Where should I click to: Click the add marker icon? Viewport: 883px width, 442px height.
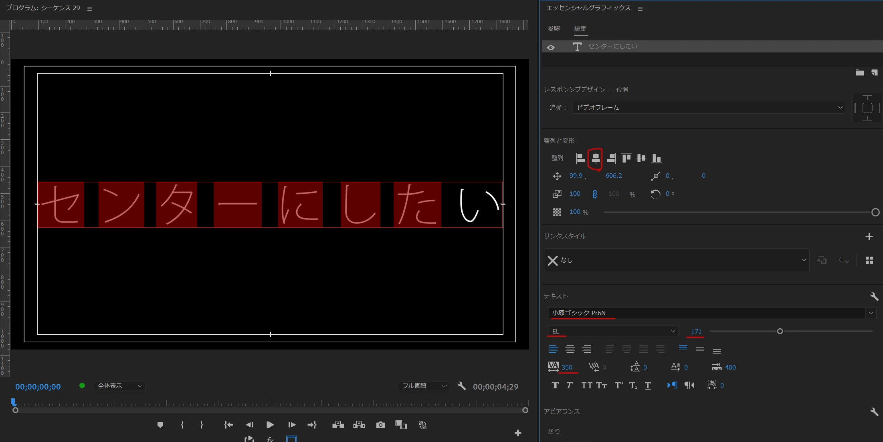point(160,425)
